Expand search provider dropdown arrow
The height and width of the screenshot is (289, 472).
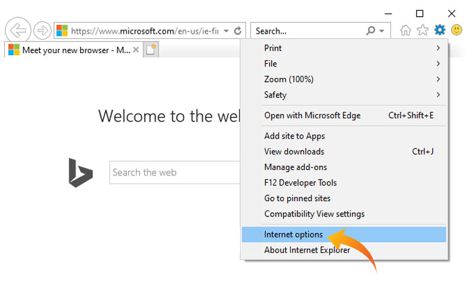coord(382,31)
